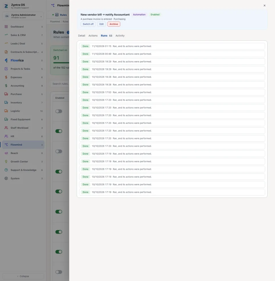Screen dimensions: 275x281
Task: Click the red Archive button
Action: pyautogui.click(x=114, y=24)
